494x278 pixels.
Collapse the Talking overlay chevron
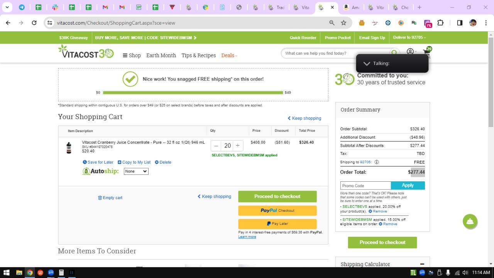(x=367, y=64)
